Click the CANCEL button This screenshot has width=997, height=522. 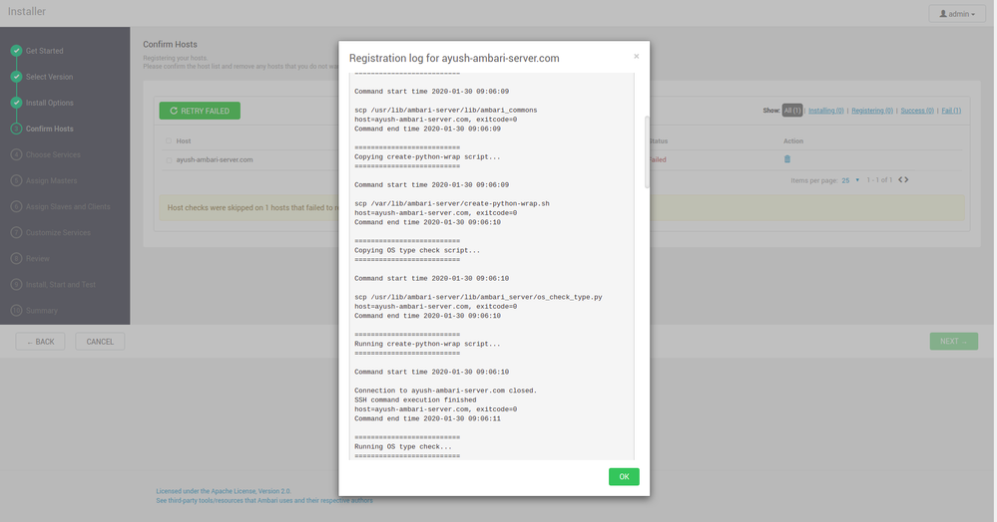[100, 342]
